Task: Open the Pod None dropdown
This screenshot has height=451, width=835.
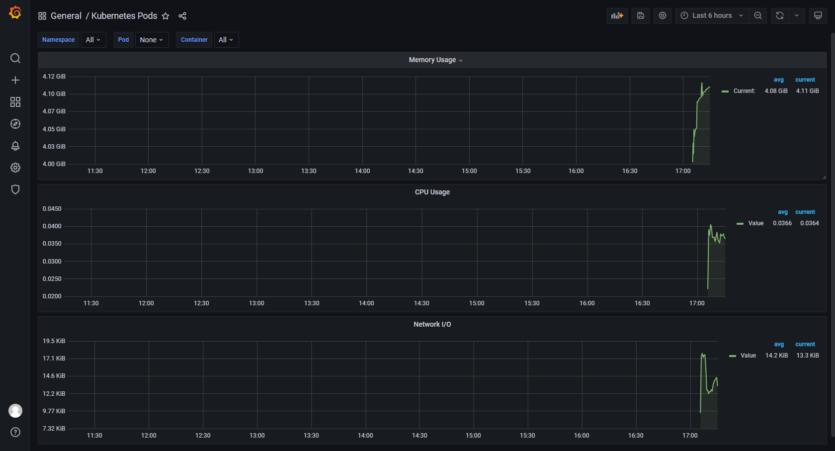Action: point(152,40)
